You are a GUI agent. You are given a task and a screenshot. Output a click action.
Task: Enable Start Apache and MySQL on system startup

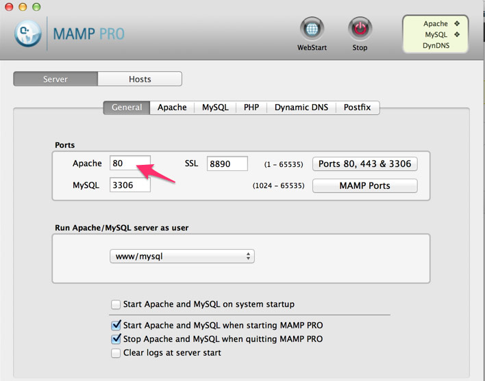pyautogui.click(x=116, y=304)
